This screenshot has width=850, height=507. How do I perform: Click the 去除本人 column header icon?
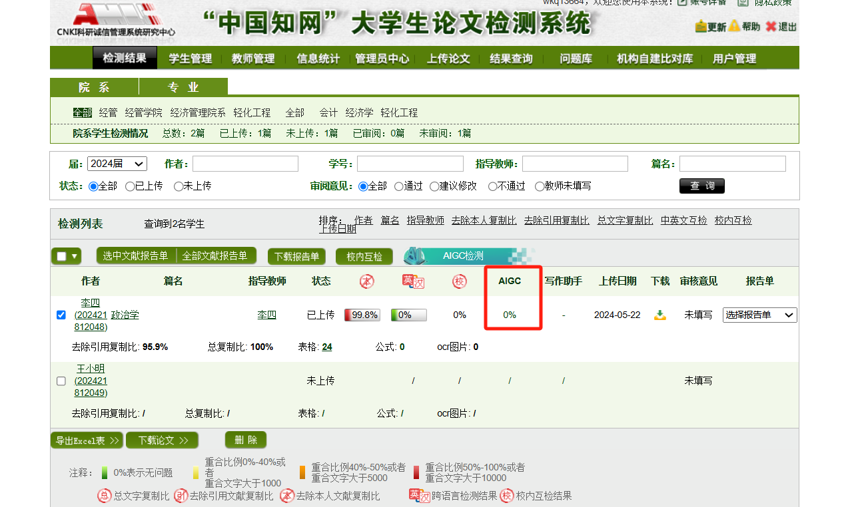click(x=367, y=281)
